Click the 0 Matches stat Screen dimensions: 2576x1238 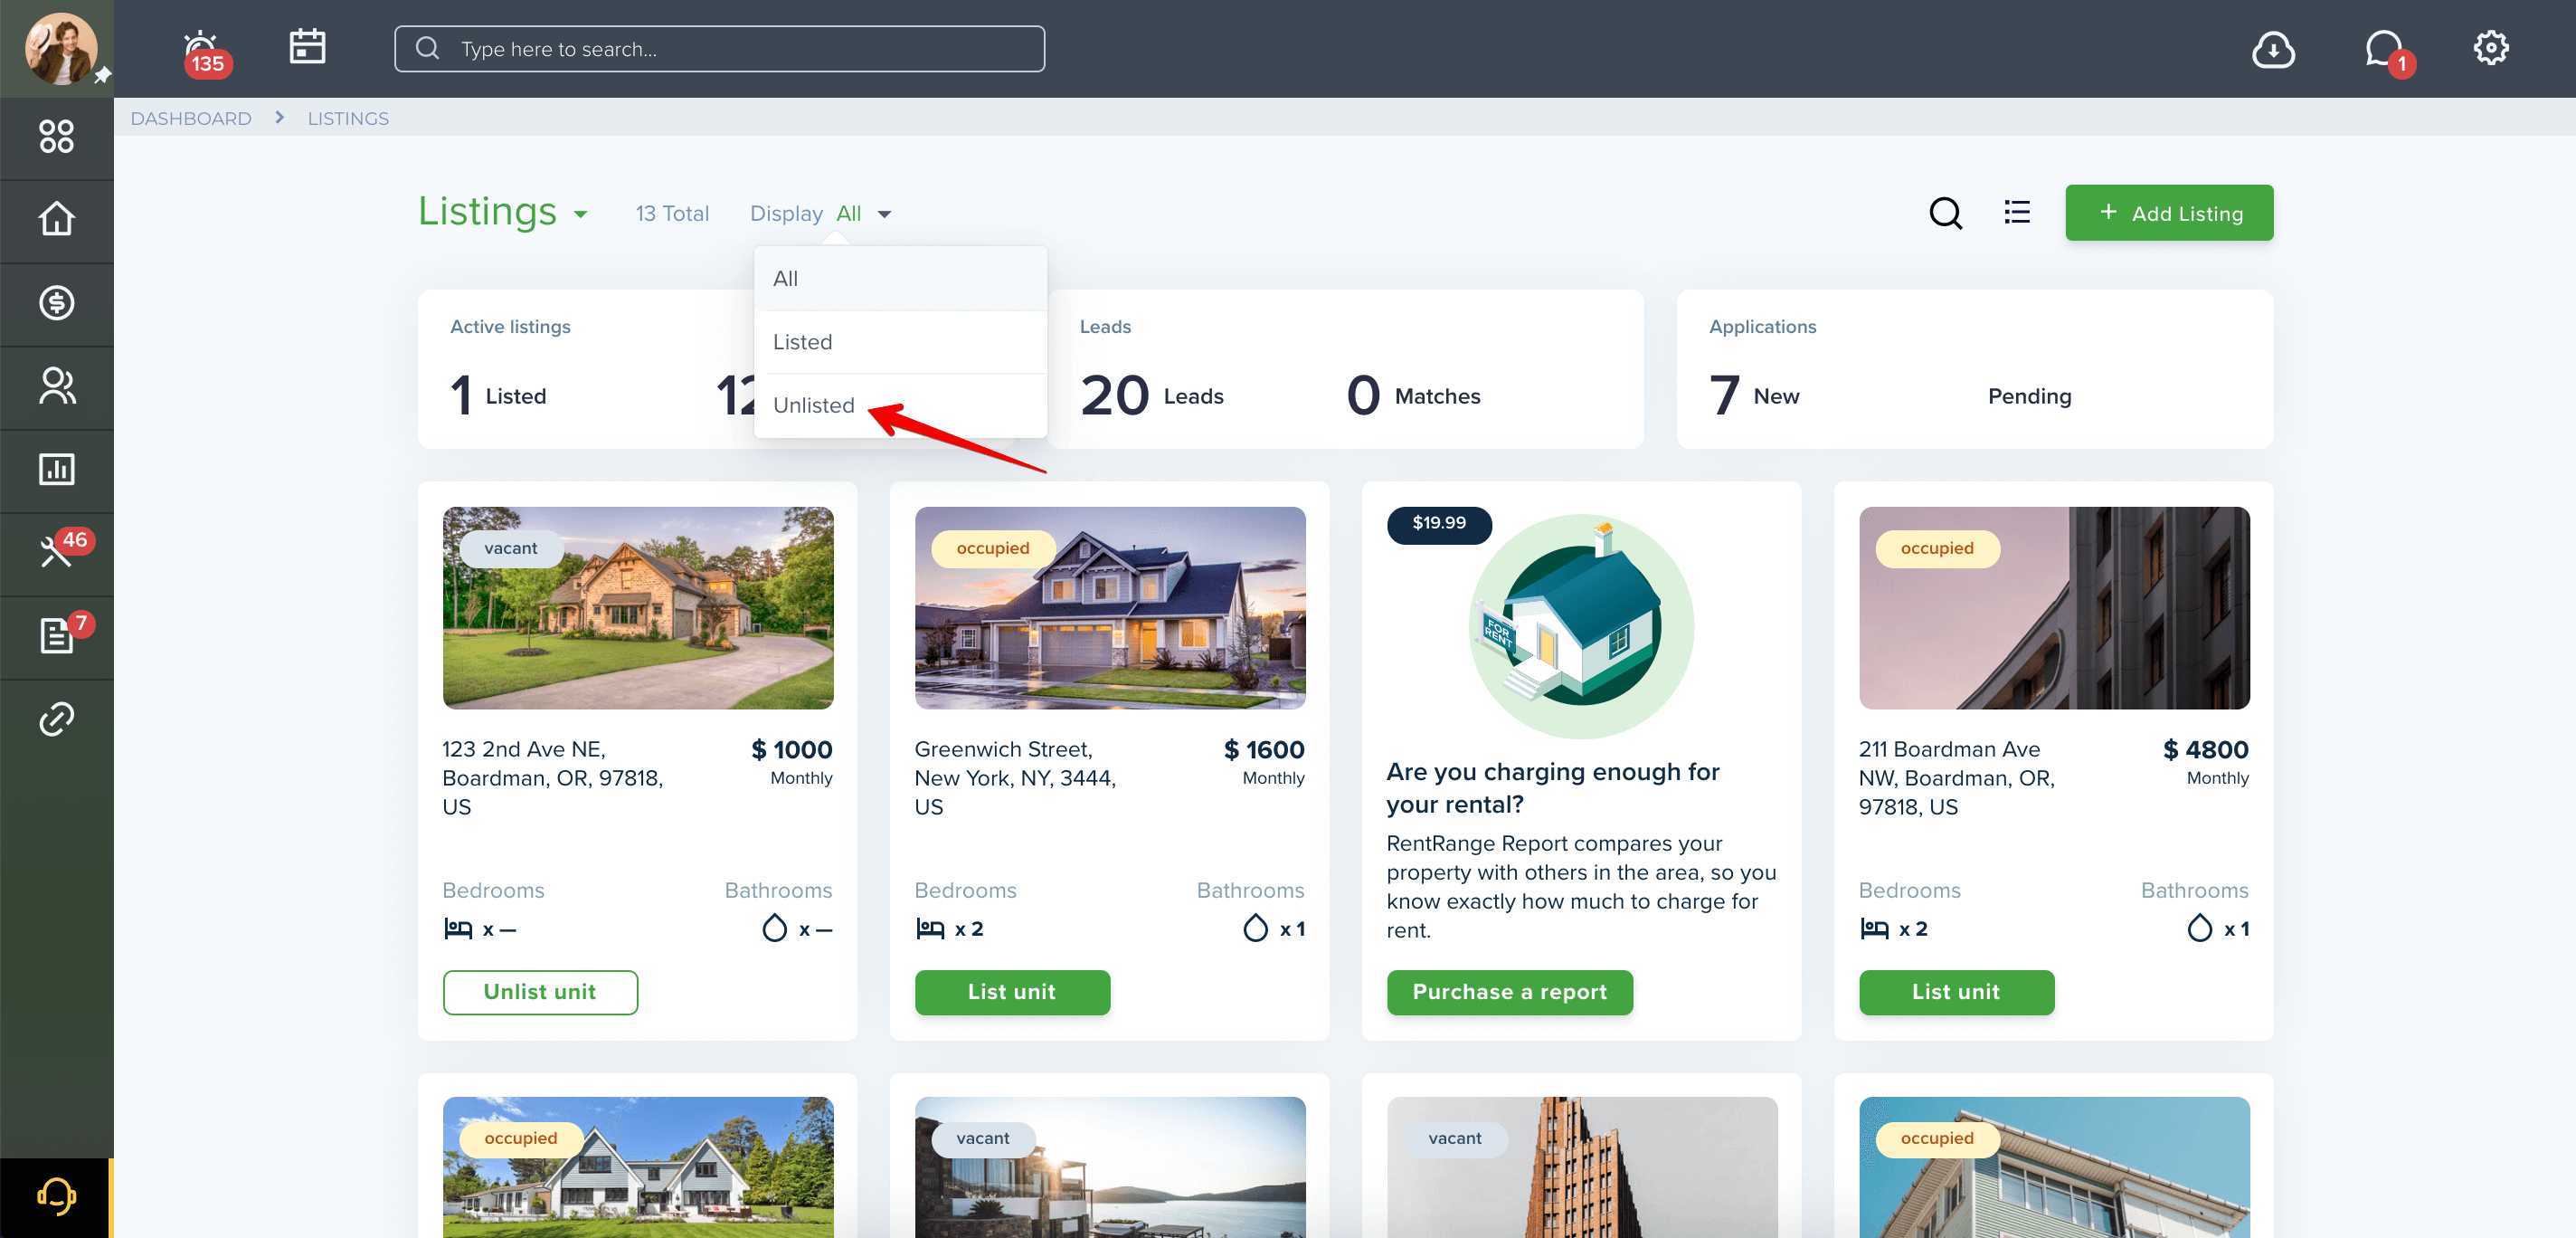(x=1413, y=395)
